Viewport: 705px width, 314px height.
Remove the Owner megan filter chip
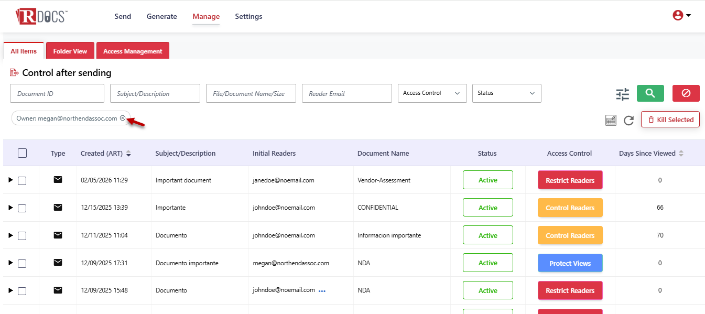[x=123, y=118]
